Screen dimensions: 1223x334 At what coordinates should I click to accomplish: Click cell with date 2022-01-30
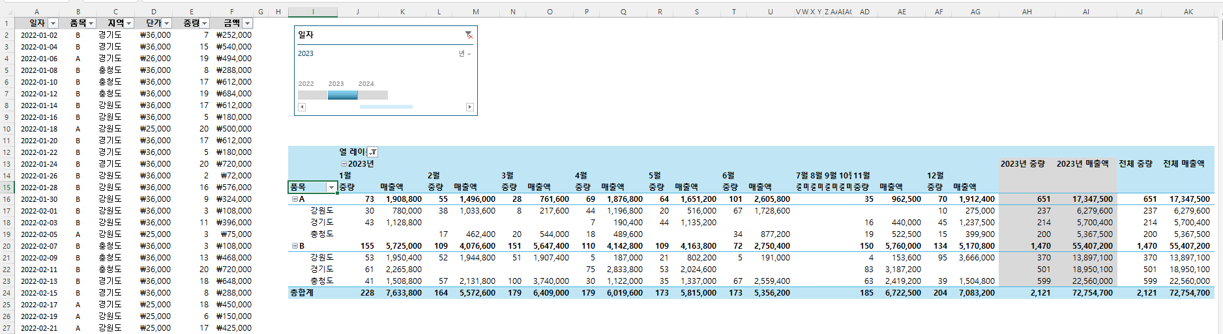tap(39, 199)
